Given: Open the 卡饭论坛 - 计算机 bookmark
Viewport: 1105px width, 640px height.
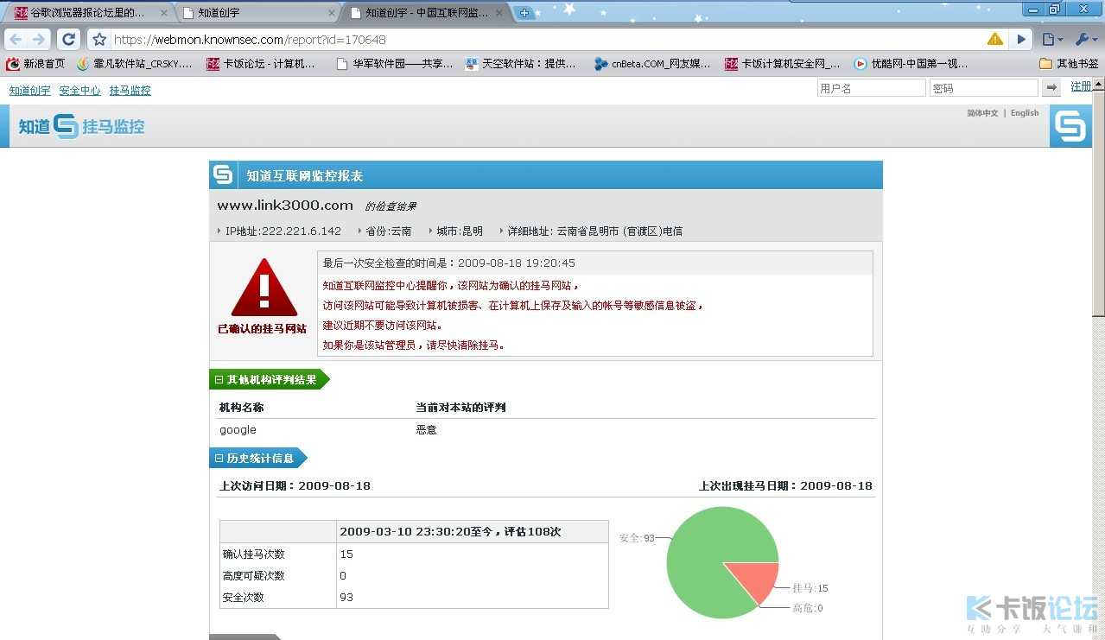Looking at the screenshot, I should pos(262,64).
